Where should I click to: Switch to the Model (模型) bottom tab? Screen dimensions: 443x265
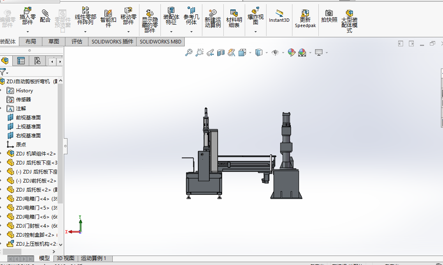click(x=44, y=258)
